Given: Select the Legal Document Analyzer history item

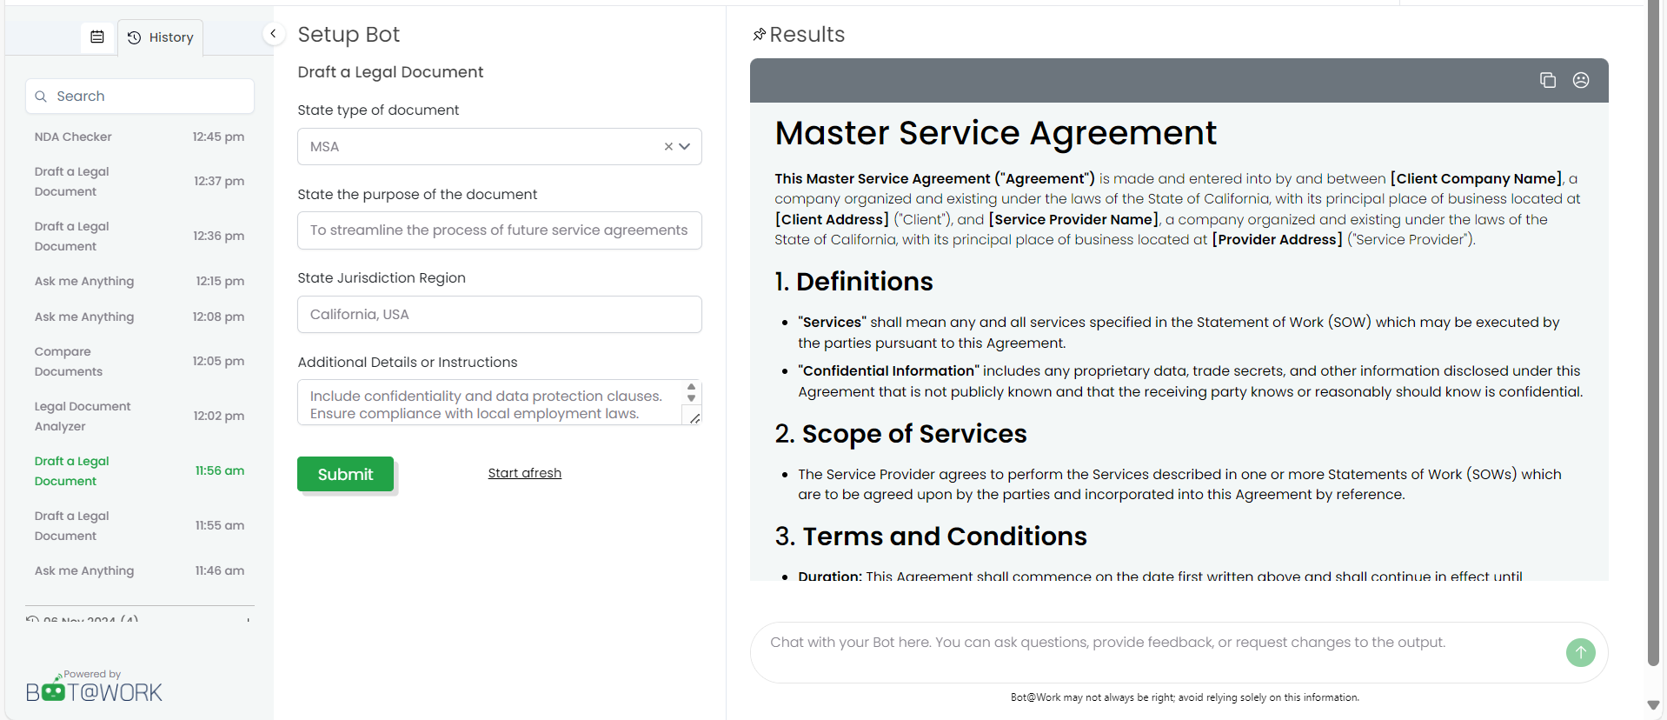Looking at the screenshot, I should [139, 416].
